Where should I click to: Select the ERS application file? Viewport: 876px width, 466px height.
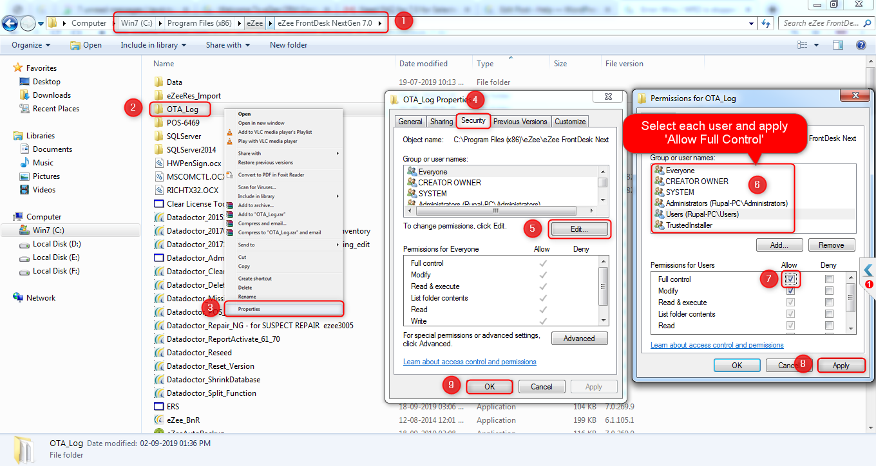(173, 407)
